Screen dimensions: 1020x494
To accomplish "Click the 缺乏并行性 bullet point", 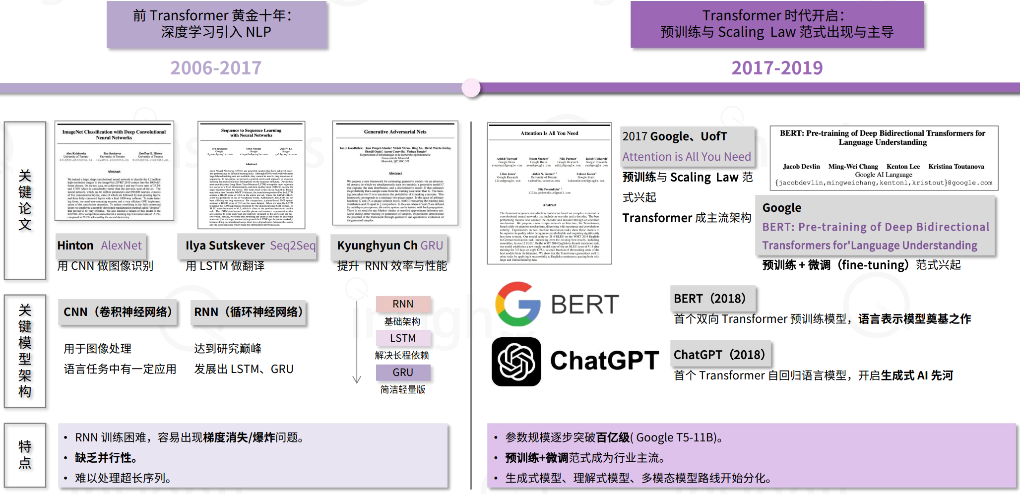I will coord(106,458).
